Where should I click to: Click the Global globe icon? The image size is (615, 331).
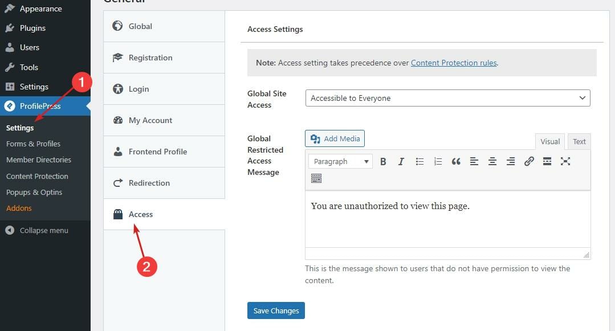click(117, 26)
